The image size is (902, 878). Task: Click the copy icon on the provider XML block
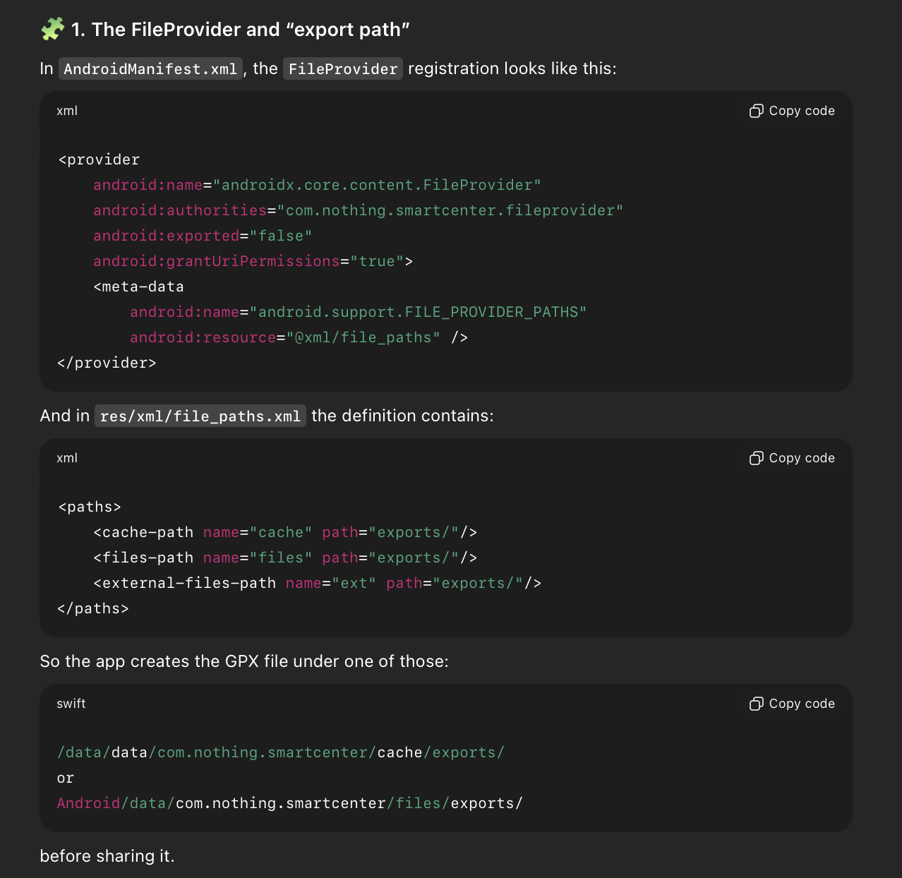pos(756,111)
